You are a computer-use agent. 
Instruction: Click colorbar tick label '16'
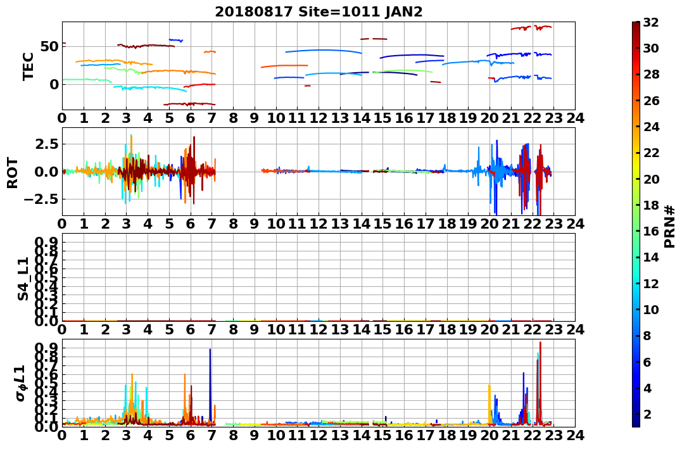(x=651, y=231)
